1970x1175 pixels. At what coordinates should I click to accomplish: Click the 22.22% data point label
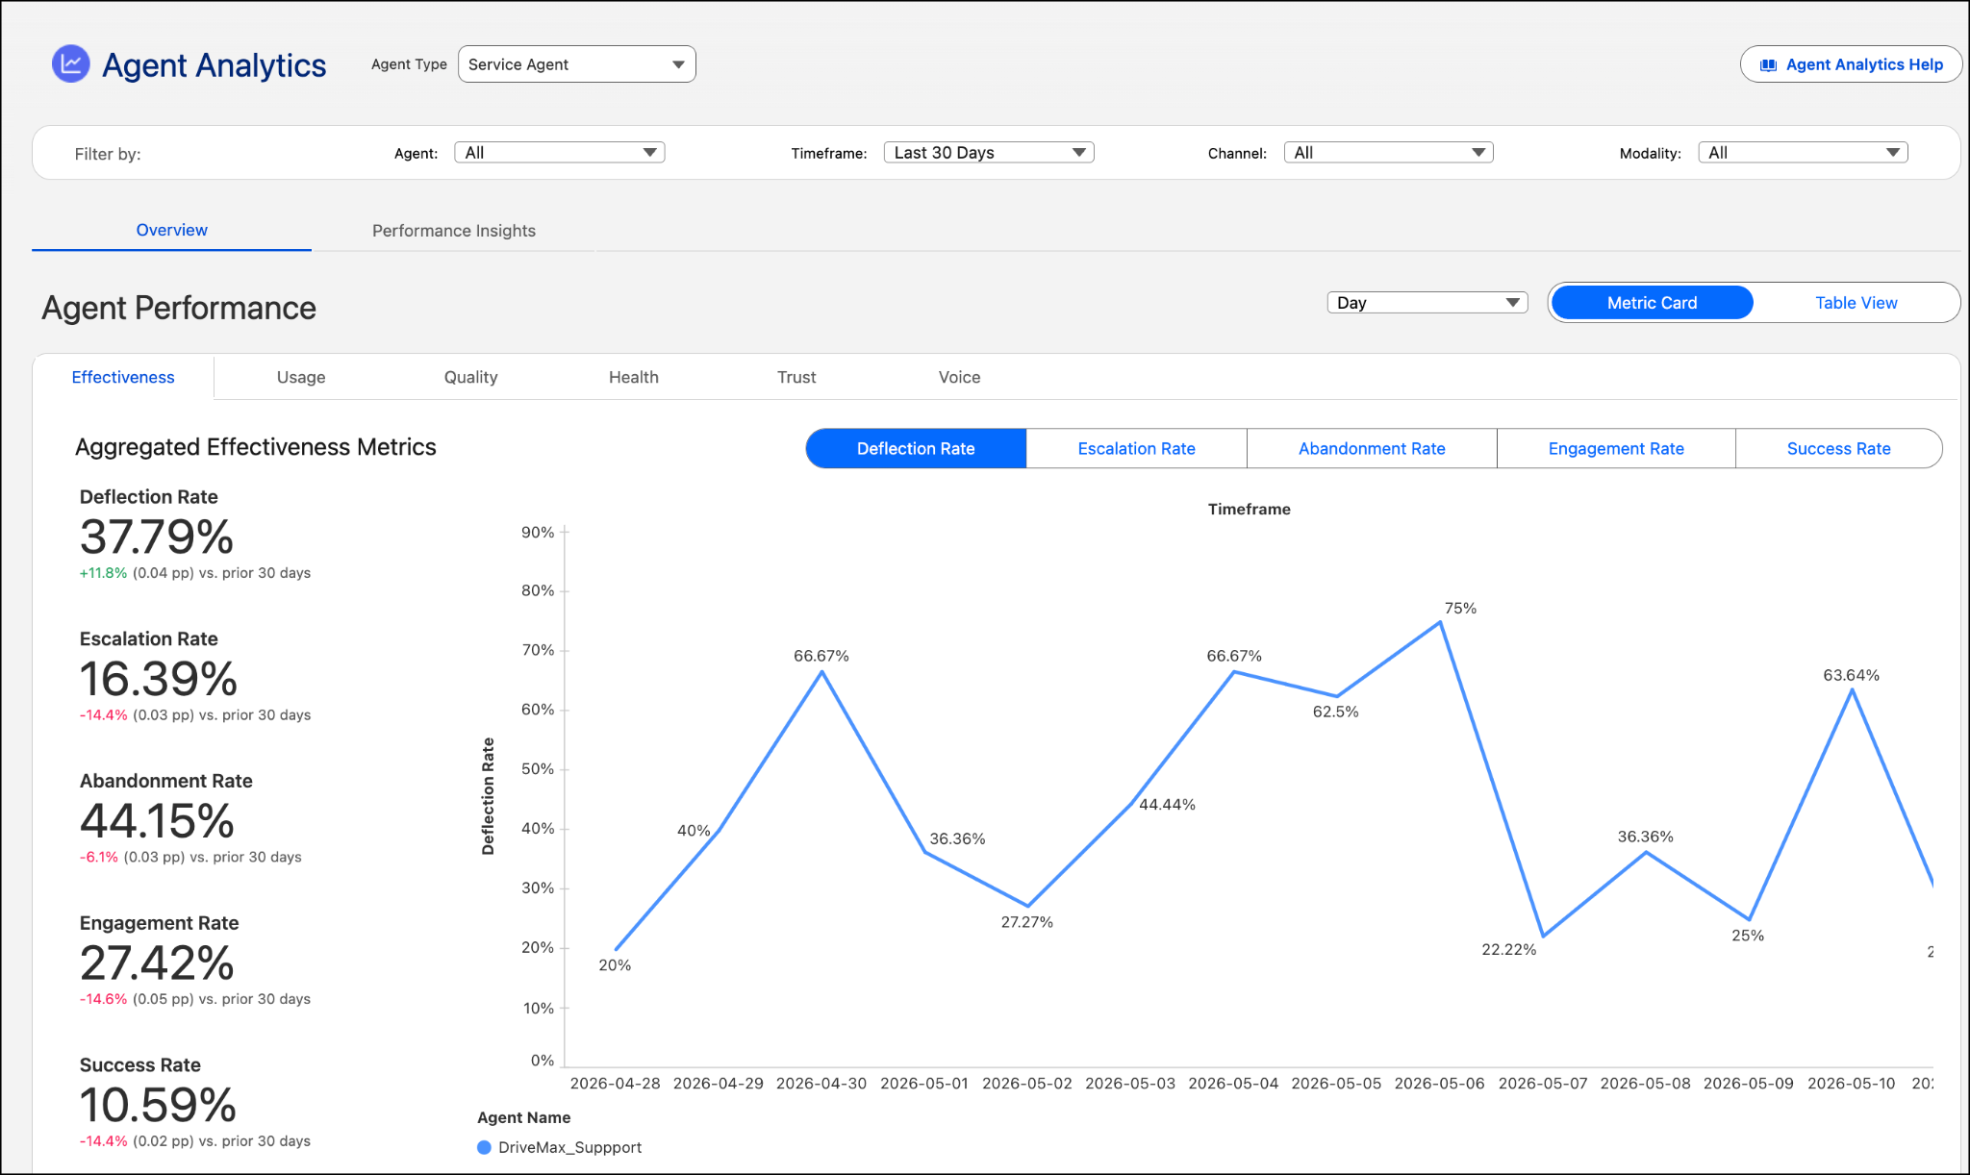(1508, 949)
